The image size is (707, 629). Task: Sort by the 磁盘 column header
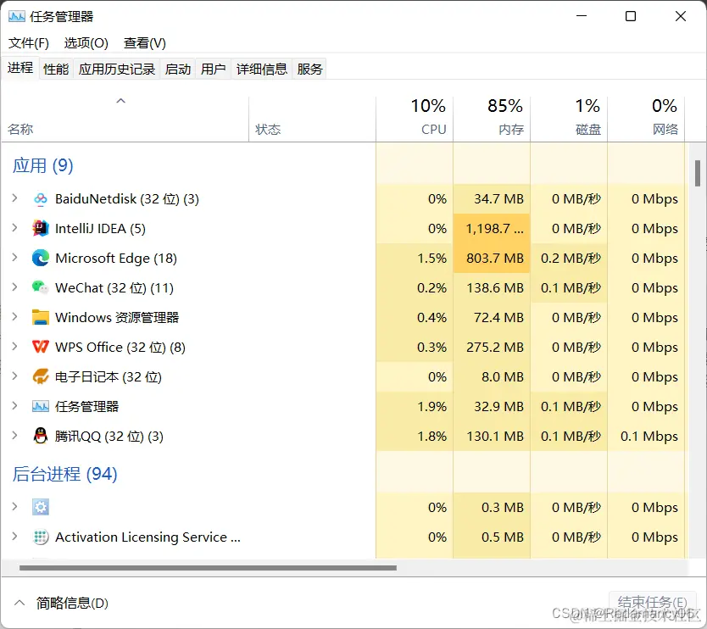[x=569, y=119]
